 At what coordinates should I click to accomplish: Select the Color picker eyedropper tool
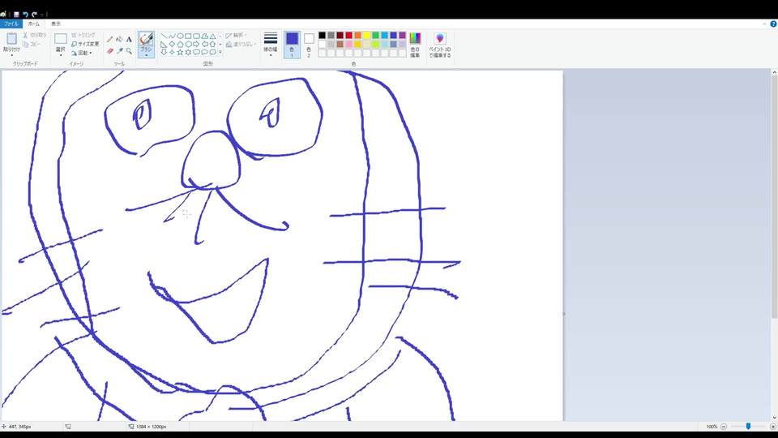(x=120, y=51)
